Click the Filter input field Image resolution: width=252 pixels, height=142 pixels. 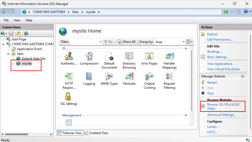pyautogui.click(x=85, y=42)
